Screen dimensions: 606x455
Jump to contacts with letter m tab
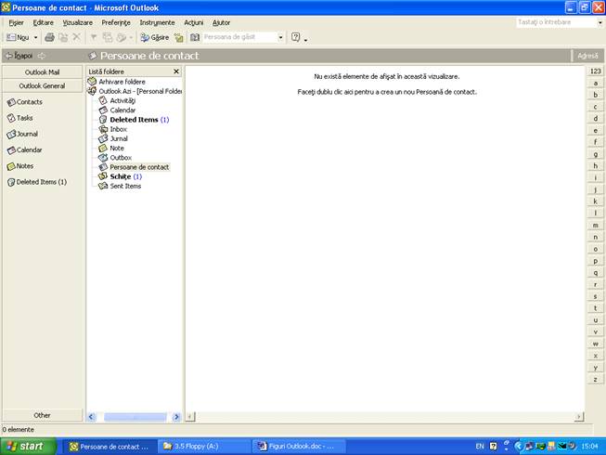point(596,226)
